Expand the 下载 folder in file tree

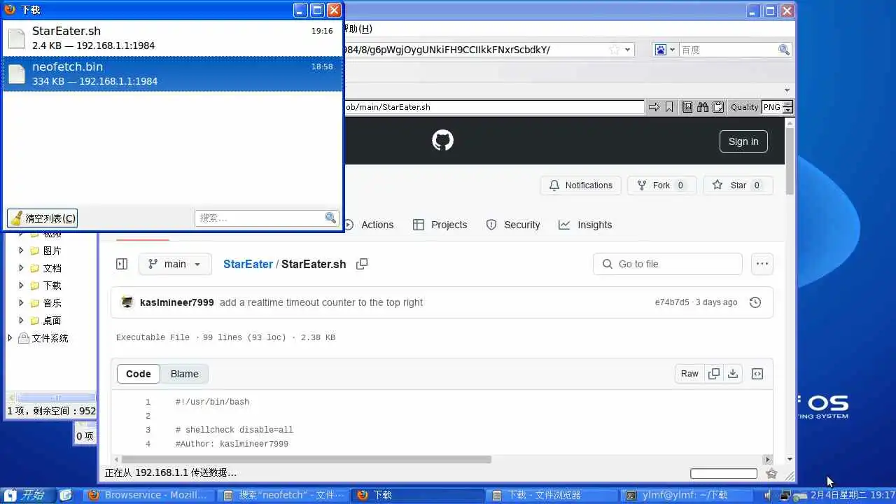pos(22,286)
